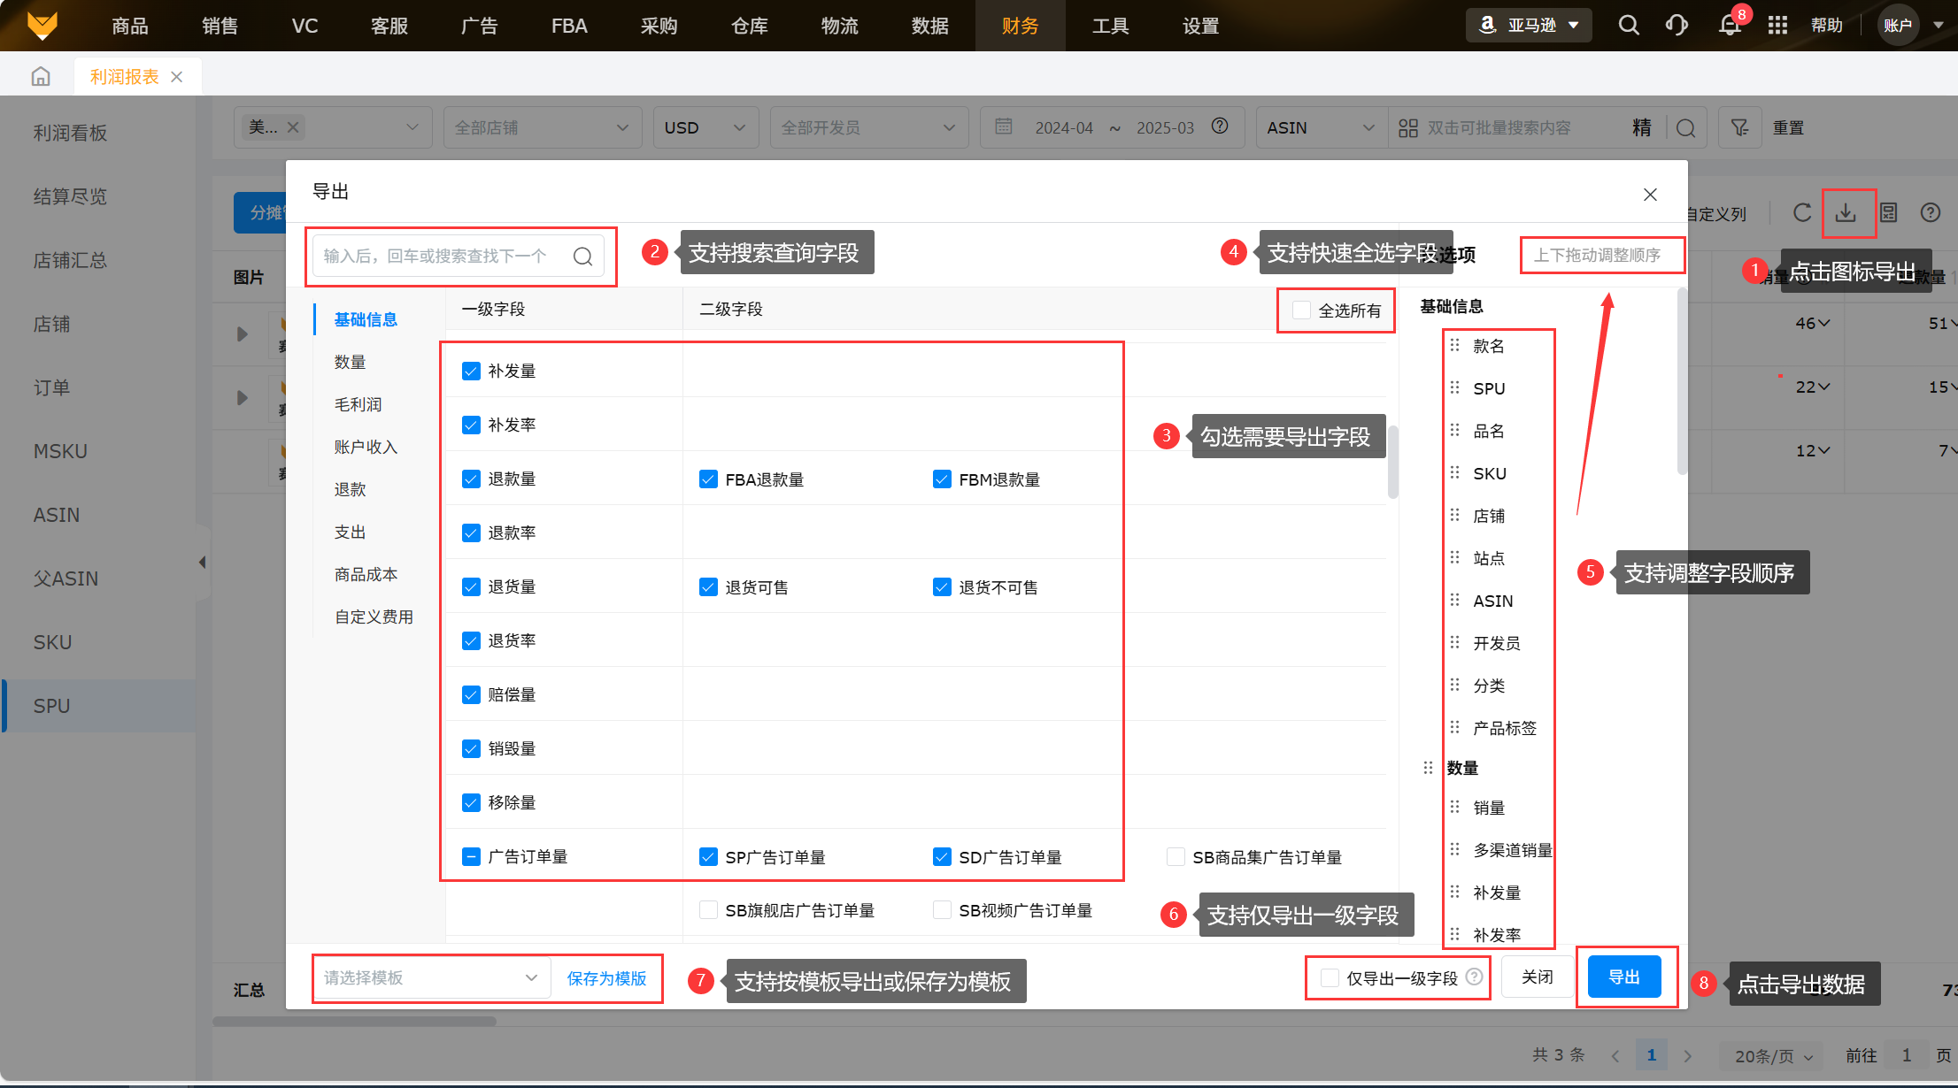The image size is (1958, 1088).
Task: Click the blue 导出 button
Action: click(x=1623, y=977)
